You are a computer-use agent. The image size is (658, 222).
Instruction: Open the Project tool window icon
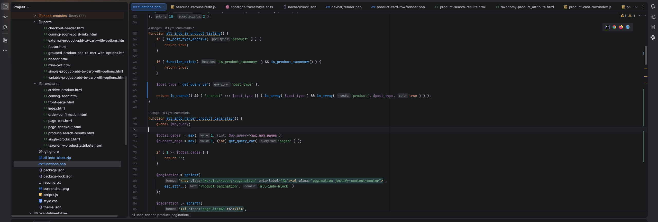point(5,7)
